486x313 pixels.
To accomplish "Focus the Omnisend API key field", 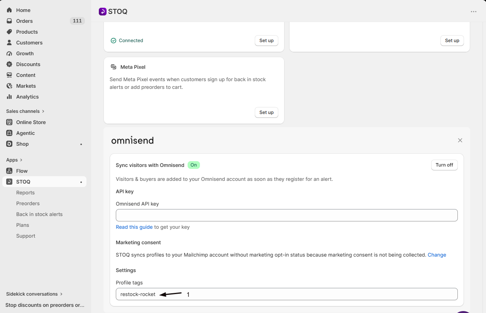I will [287, 215].
